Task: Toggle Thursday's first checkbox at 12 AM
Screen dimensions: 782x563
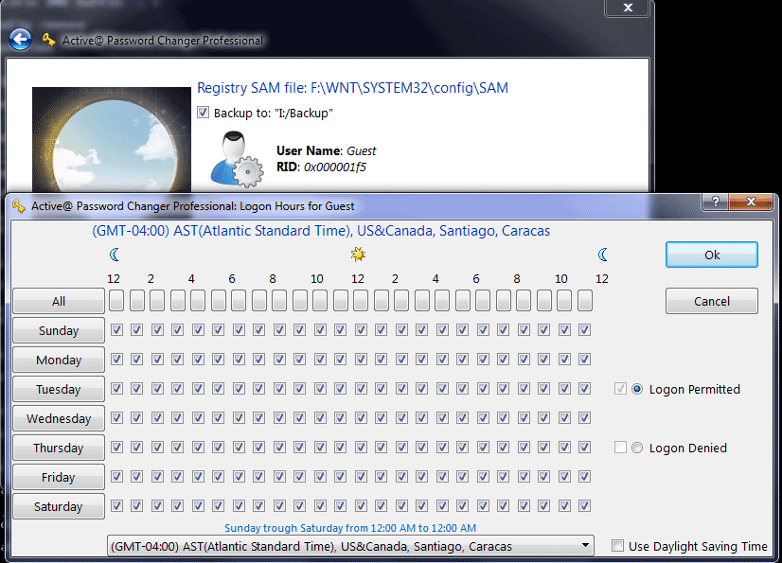Action: coord(116,447)
